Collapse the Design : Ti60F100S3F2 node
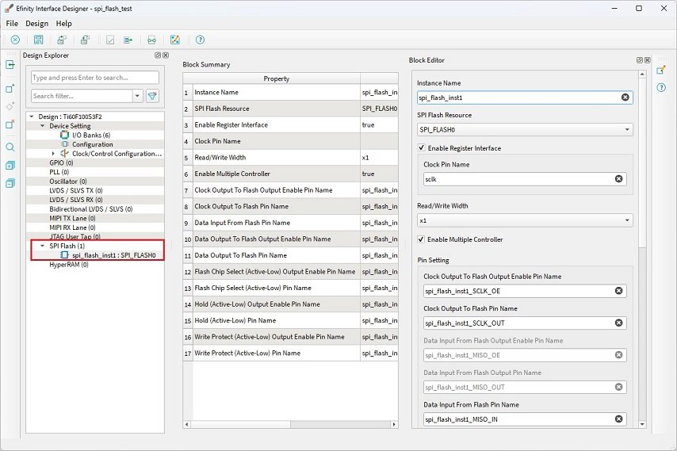 click(32, 117)
